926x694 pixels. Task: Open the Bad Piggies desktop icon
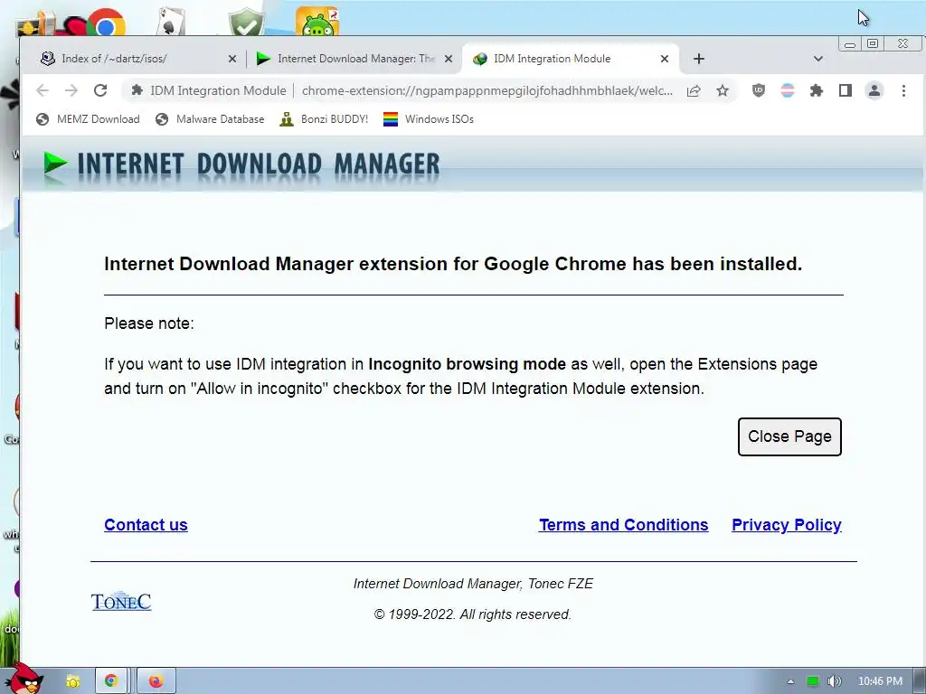point(317,22)
